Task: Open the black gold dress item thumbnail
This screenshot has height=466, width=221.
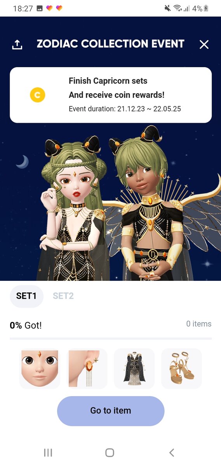Action: [x=134, y=369]
